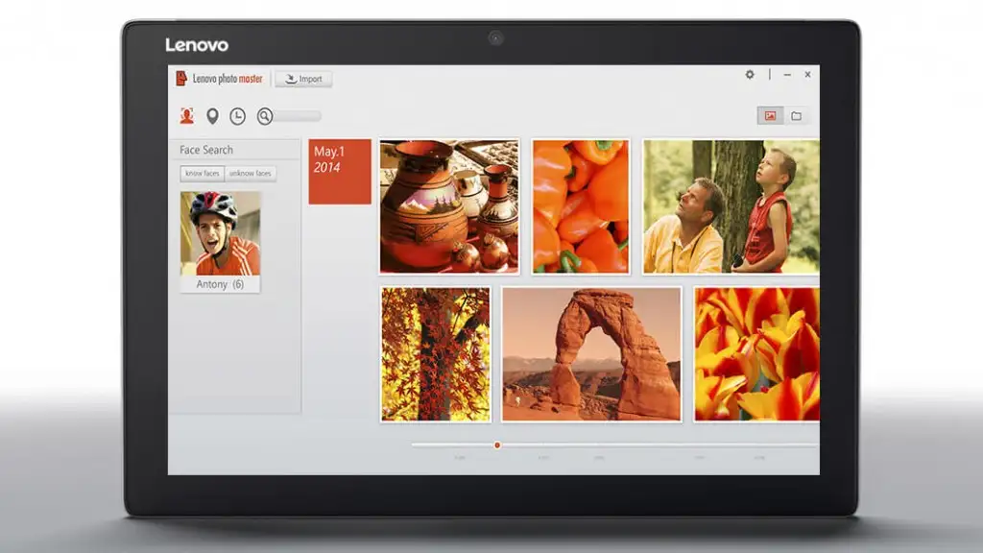
Task: Click inside the search input bar
Action: [298, 116]
